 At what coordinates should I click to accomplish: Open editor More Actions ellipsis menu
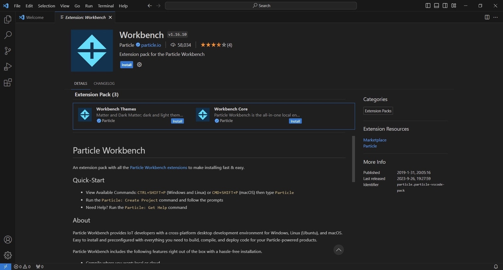[x=495, y=17]
